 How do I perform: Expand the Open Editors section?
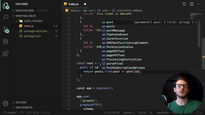25,11
